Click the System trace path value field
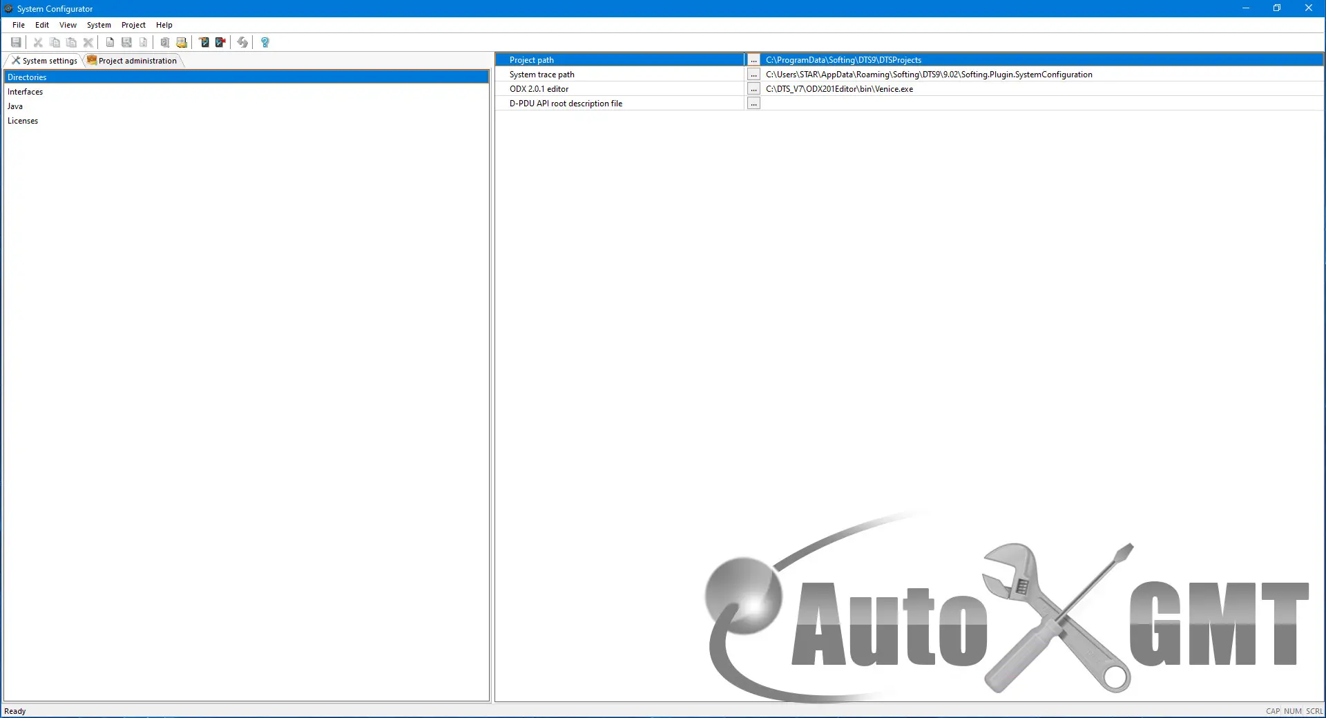 click(1043, 75)
